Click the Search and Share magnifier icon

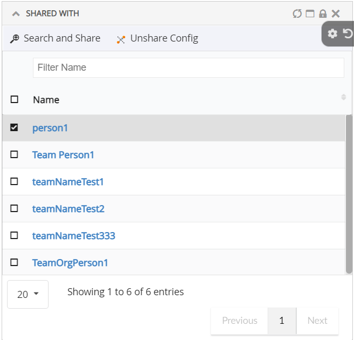15,39
